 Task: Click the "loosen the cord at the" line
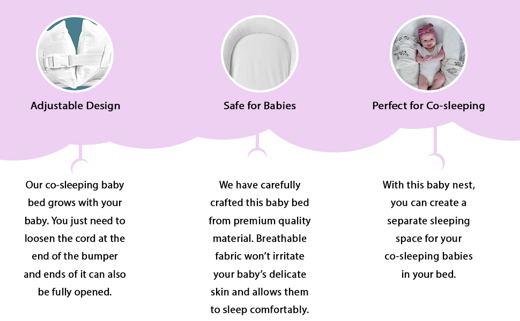point(75,238)
